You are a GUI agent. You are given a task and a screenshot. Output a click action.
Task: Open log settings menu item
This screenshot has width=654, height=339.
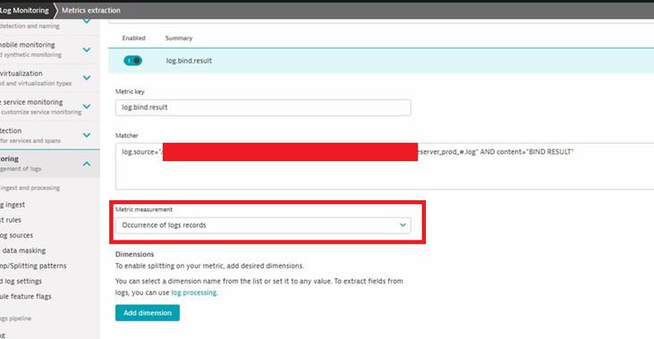click(21, 281)
